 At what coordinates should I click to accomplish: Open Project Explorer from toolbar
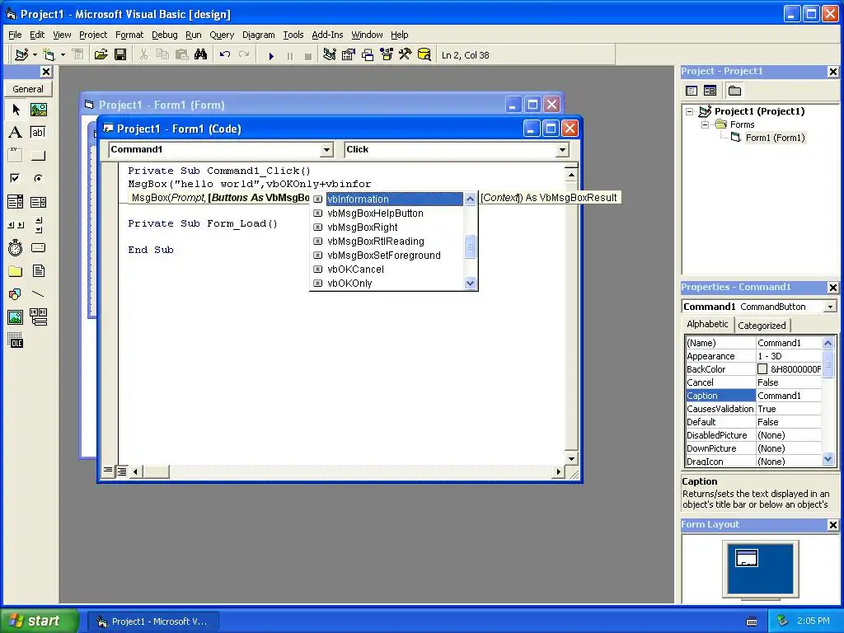tap(330, 54)
